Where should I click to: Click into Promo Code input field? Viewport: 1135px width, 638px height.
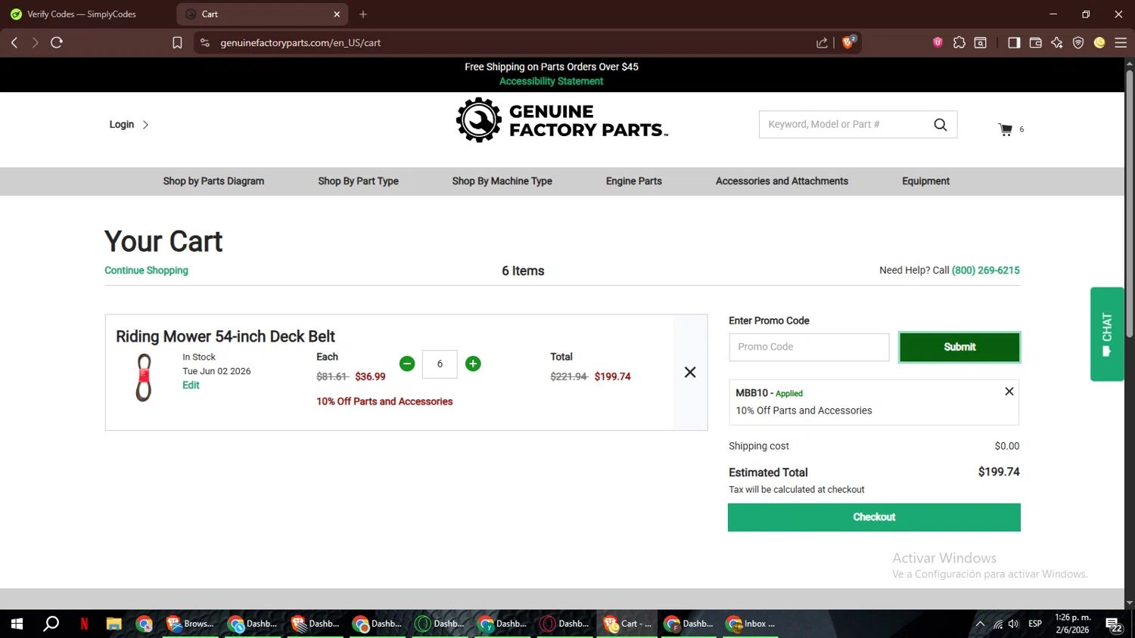click(809, 347)
